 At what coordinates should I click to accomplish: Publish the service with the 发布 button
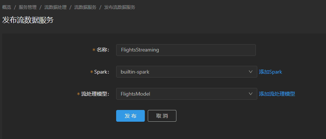click(x=130, y=116)
